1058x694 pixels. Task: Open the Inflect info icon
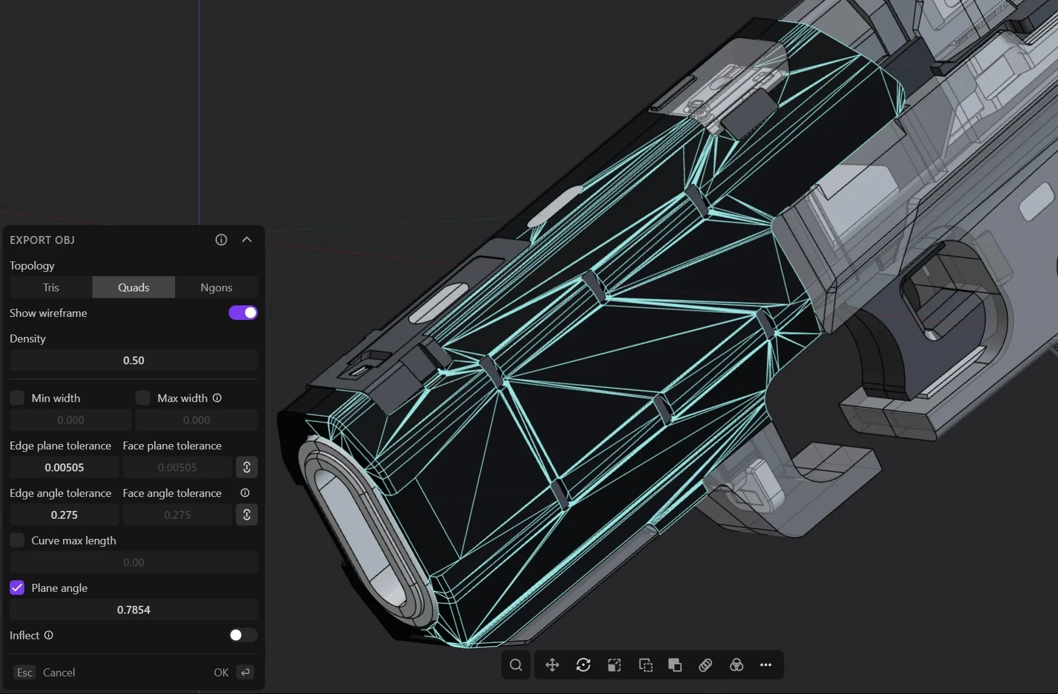pos(49,635)
